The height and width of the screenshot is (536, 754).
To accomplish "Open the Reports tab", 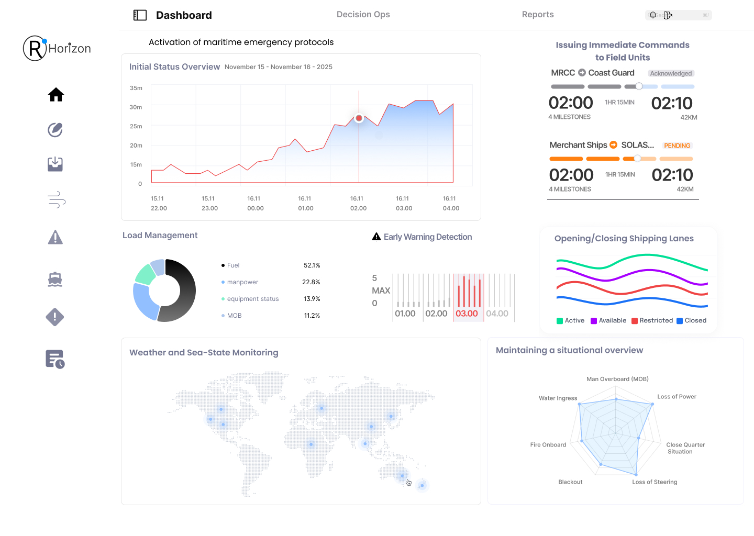I will click(x=538, y=15).
